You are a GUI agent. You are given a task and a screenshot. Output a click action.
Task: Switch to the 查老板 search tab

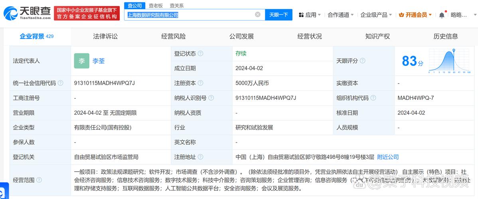pos(156,6)
